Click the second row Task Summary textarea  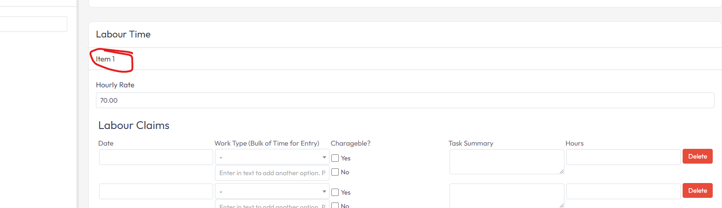pyautogui.click(x=507, y=196)
